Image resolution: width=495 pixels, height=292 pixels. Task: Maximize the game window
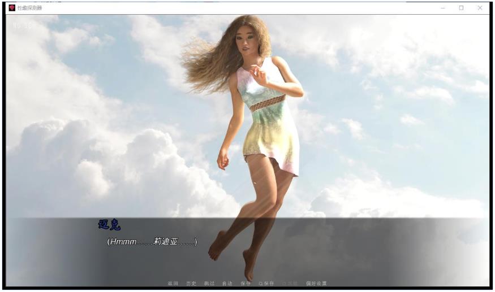click(x=461, y=8)
